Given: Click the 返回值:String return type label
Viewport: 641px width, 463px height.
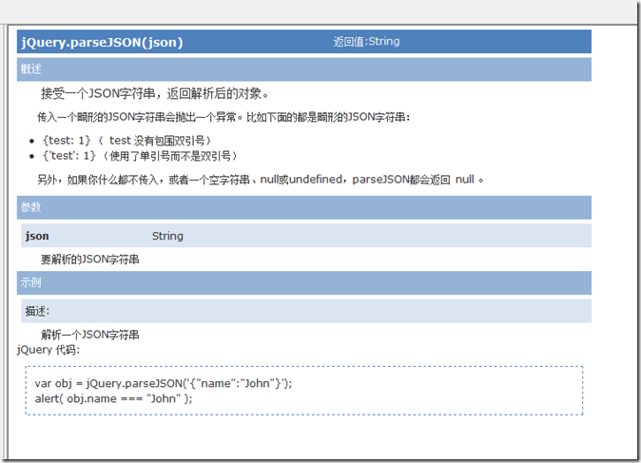Looking at the screenshot, I should click(x=366, y=42).
